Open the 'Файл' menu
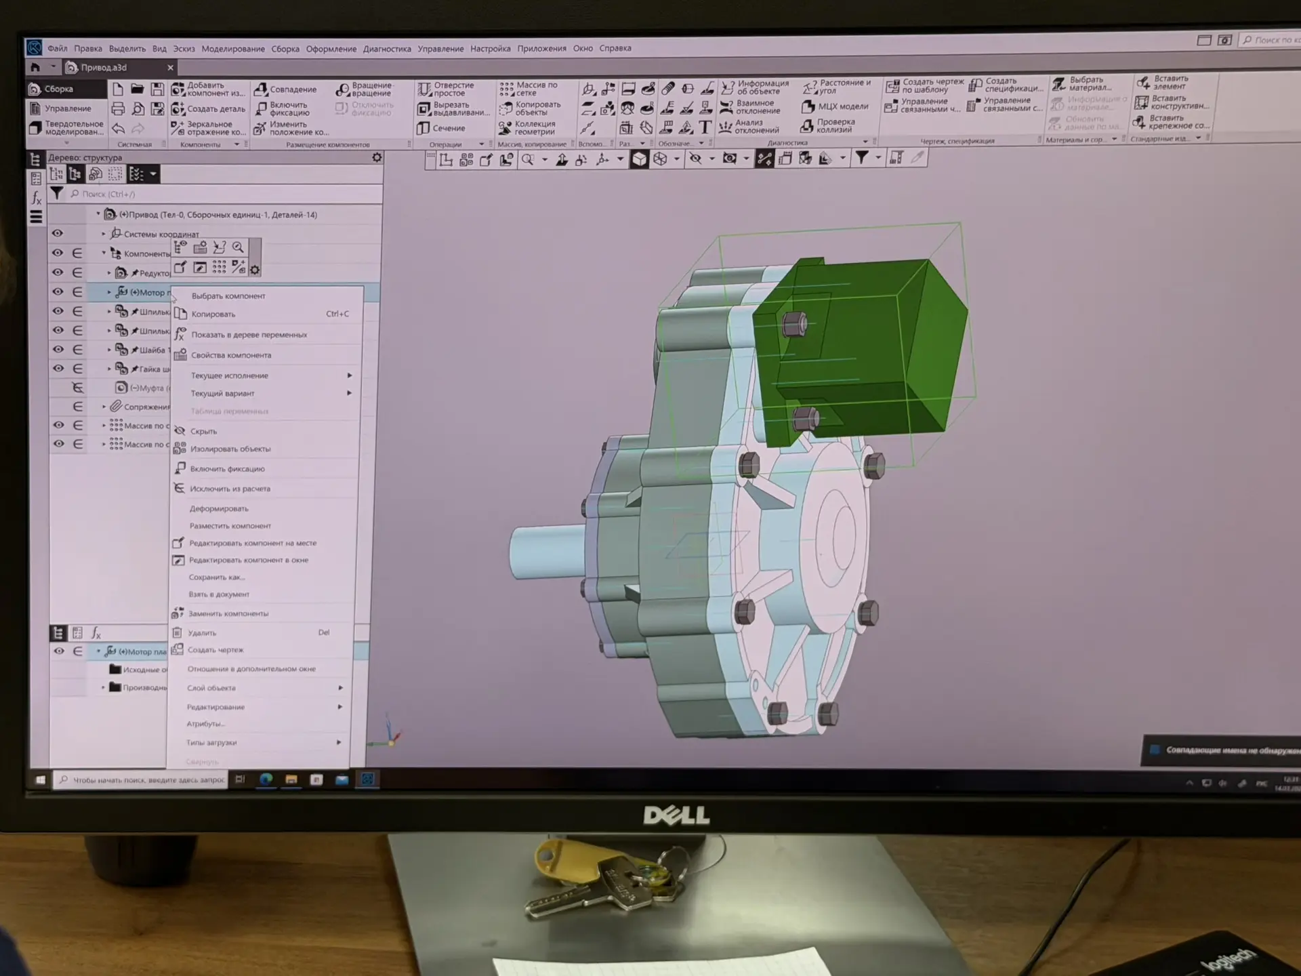1301x976 pixels. point(57,49)
